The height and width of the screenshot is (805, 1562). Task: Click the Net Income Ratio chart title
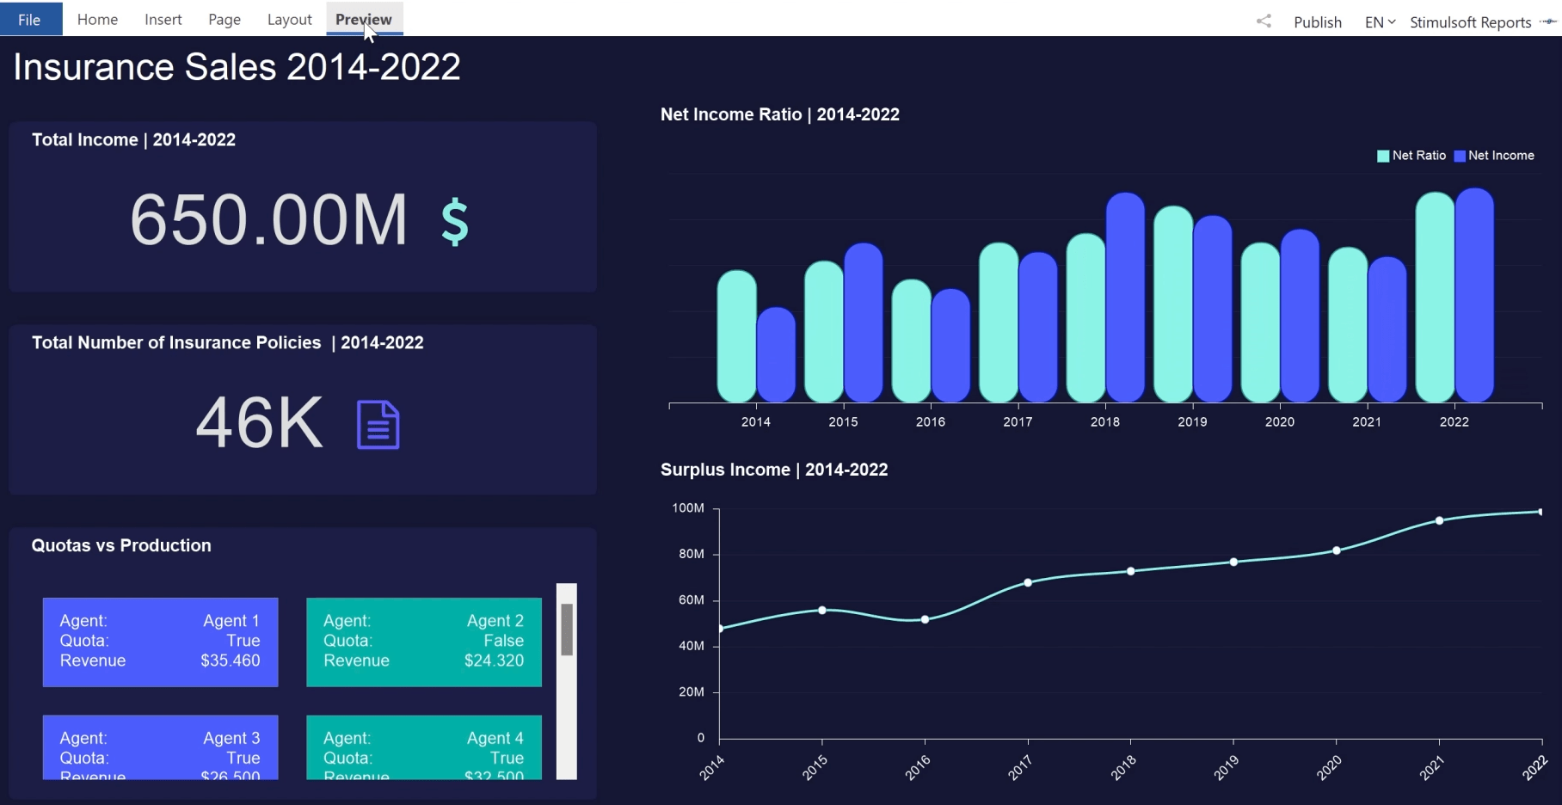[780, 114]
